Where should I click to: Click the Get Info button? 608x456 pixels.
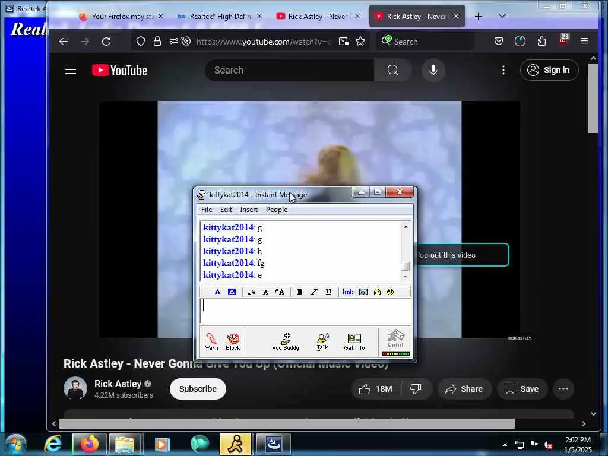(x=354, y=341)
